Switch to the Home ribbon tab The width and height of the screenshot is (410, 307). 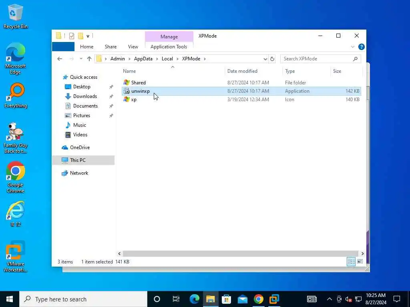(86, 47)
